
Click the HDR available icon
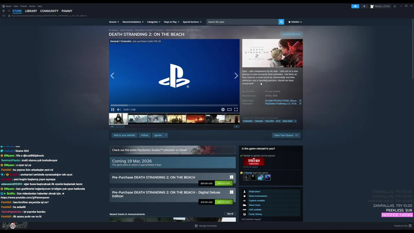point(245,210)
